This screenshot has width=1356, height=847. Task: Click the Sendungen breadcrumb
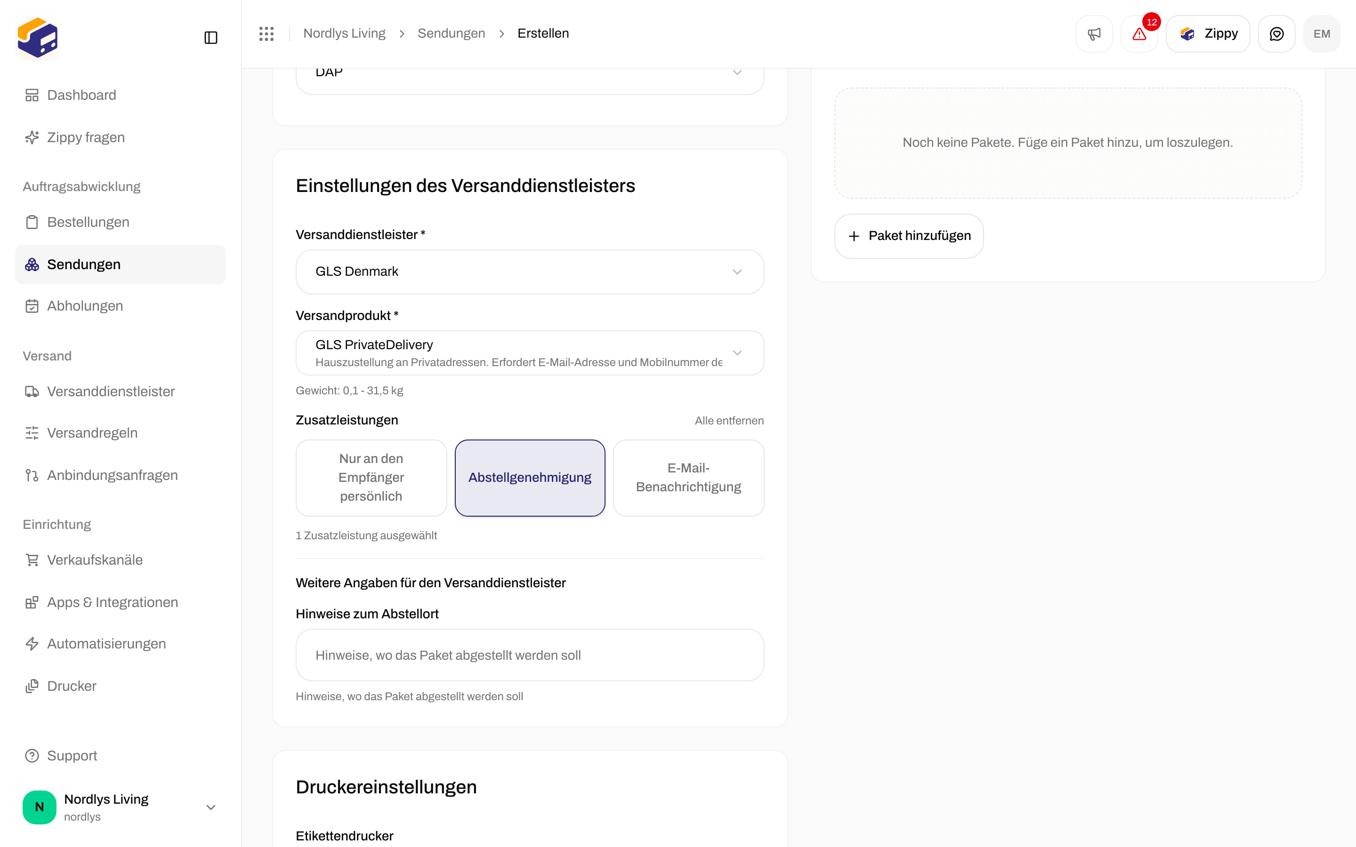click(451, 33)
